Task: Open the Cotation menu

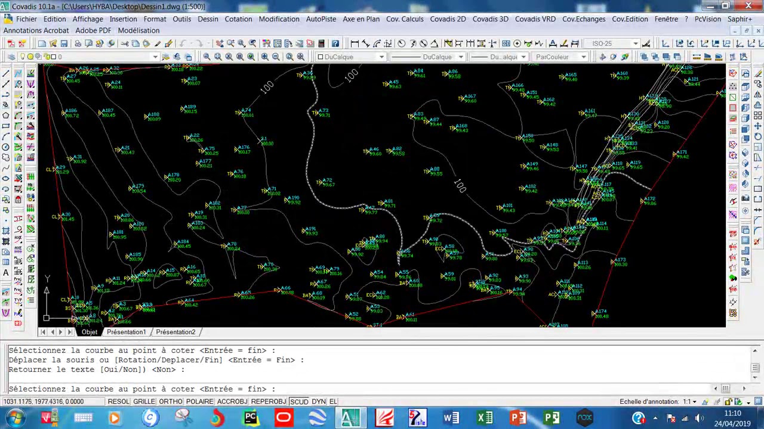Action: 238,19
